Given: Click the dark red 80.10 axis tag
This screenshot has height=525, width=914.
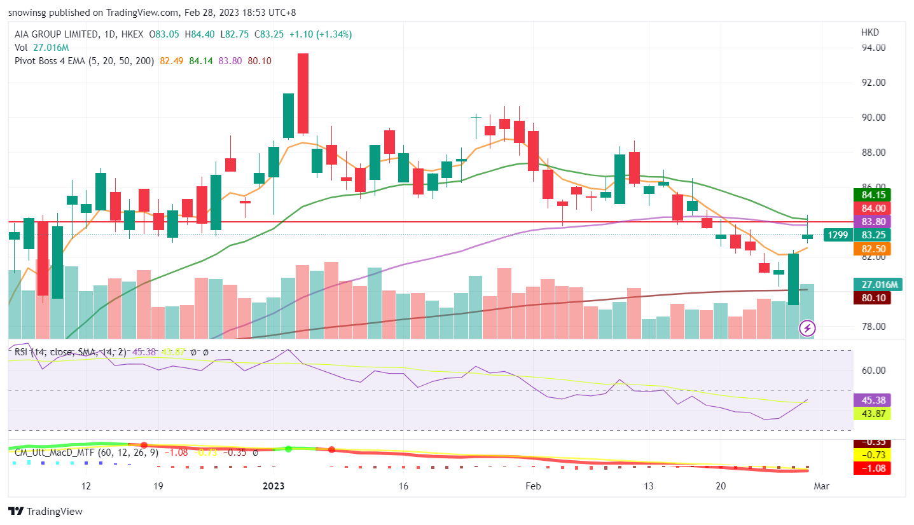Looking at the screenshot, I should click(873, 297).
